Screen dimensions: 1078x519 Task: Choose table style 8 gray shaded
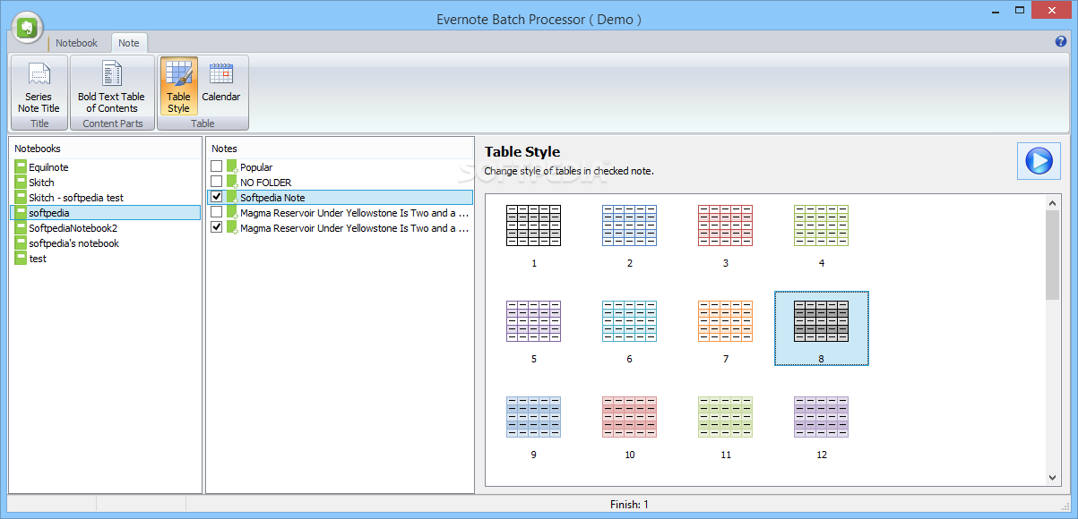tap(821, 329)
